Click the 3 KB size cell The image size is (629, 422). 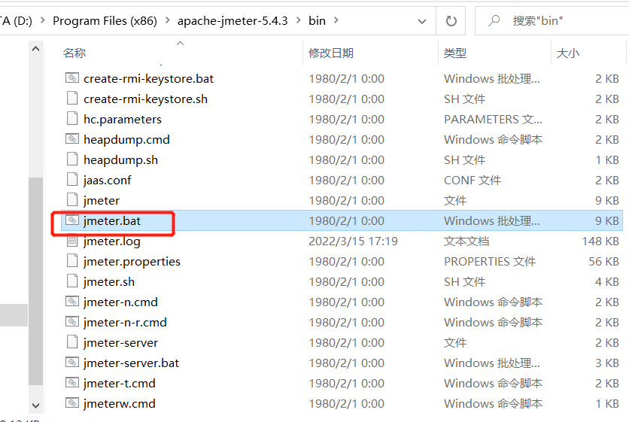(x=607, y=363)
